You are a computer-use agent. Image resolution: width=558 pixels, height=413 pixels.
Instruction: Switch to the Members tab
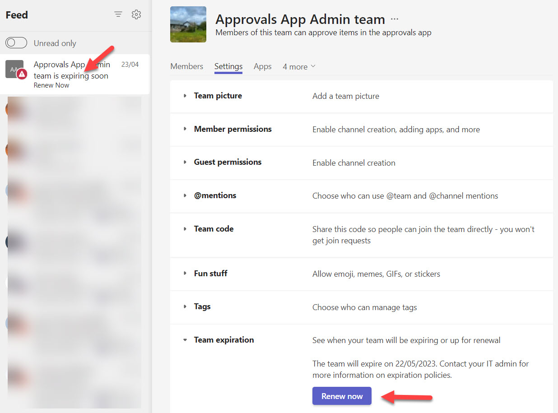tap(186, 66)
